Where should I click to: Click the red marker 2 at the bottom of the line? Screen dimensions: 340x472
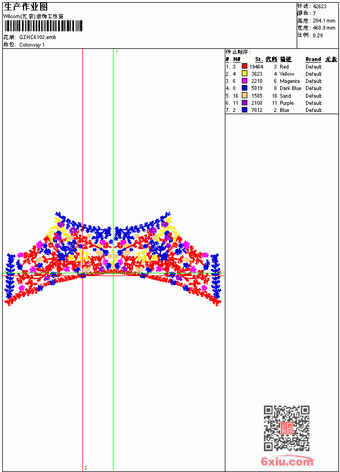(86, 468)
